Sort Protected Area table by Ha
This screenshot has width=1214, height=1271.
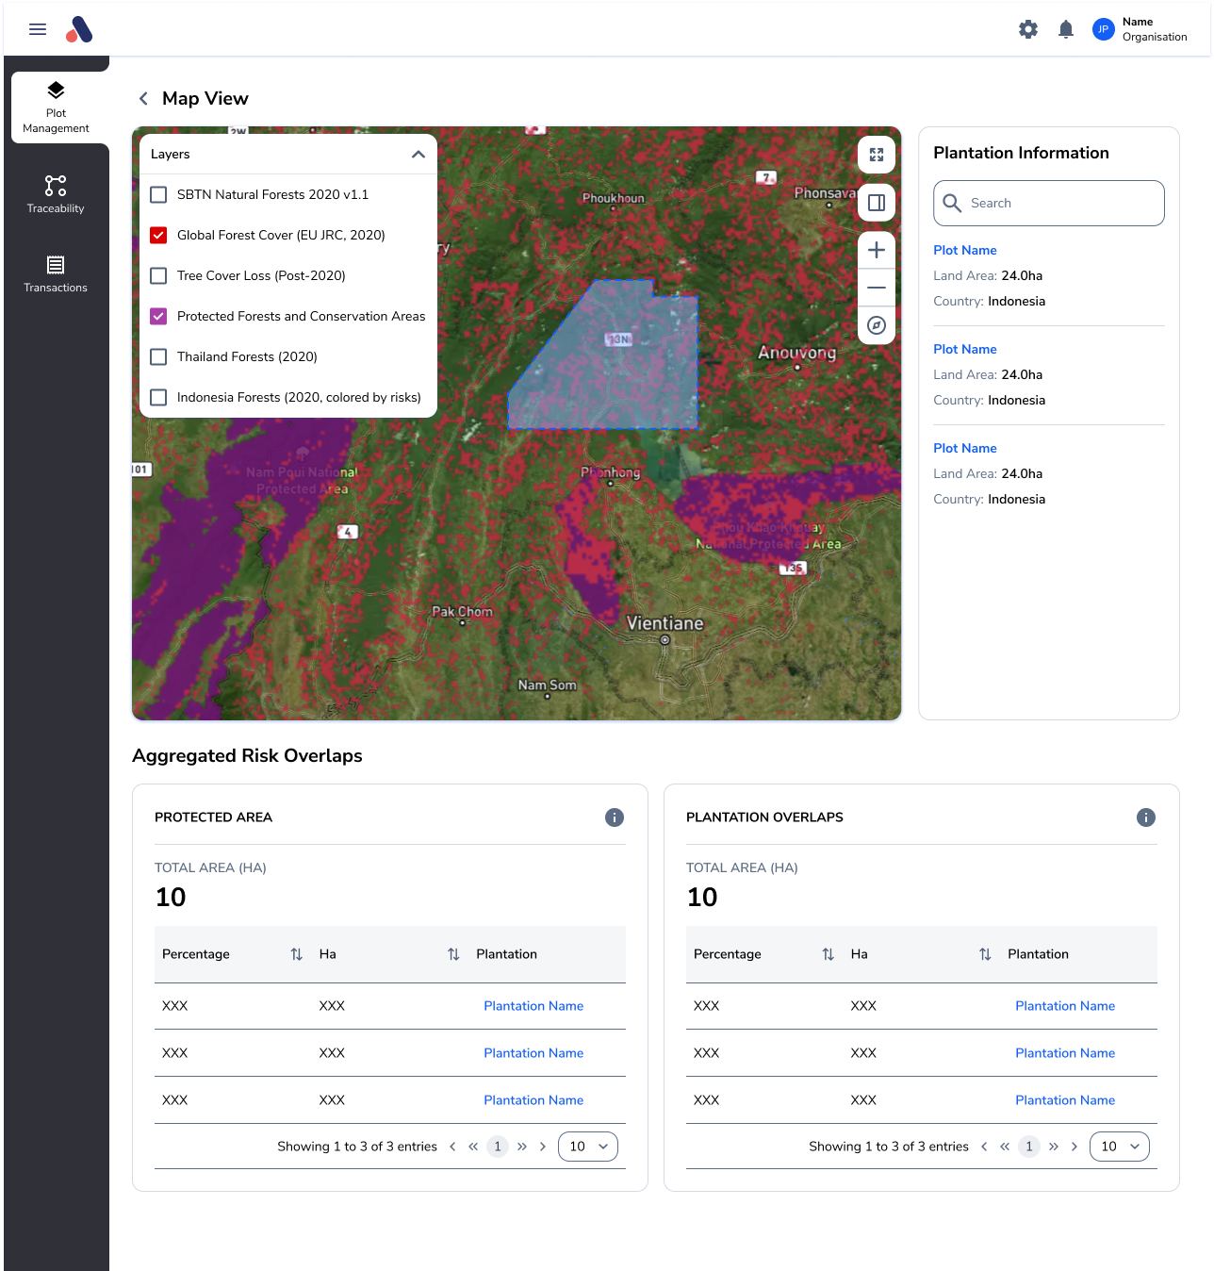point(453,954)
